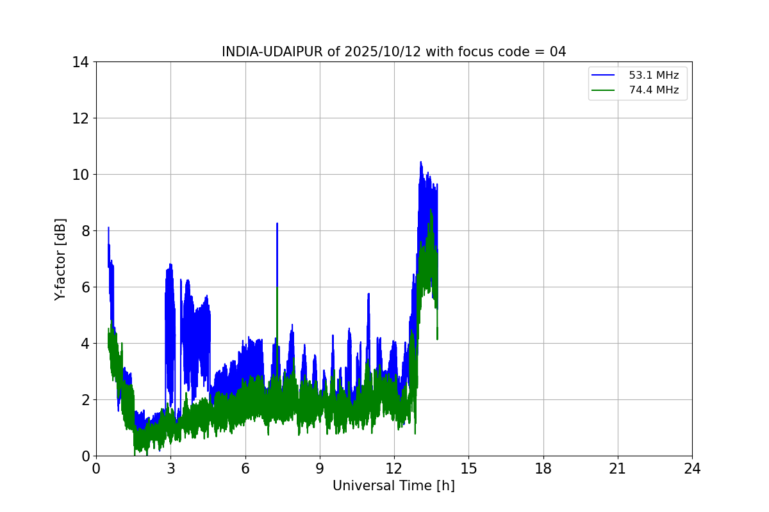Click the 74.4 MHz legend label
The height and width of the screenshot is (512, 769).
tap(654, 90)
